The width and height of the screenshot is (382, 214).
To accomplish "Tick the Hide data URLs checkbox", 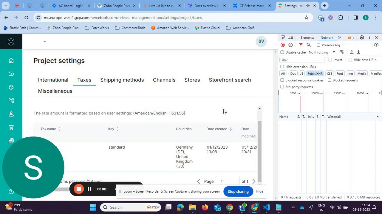I will (x=350, y=60).
